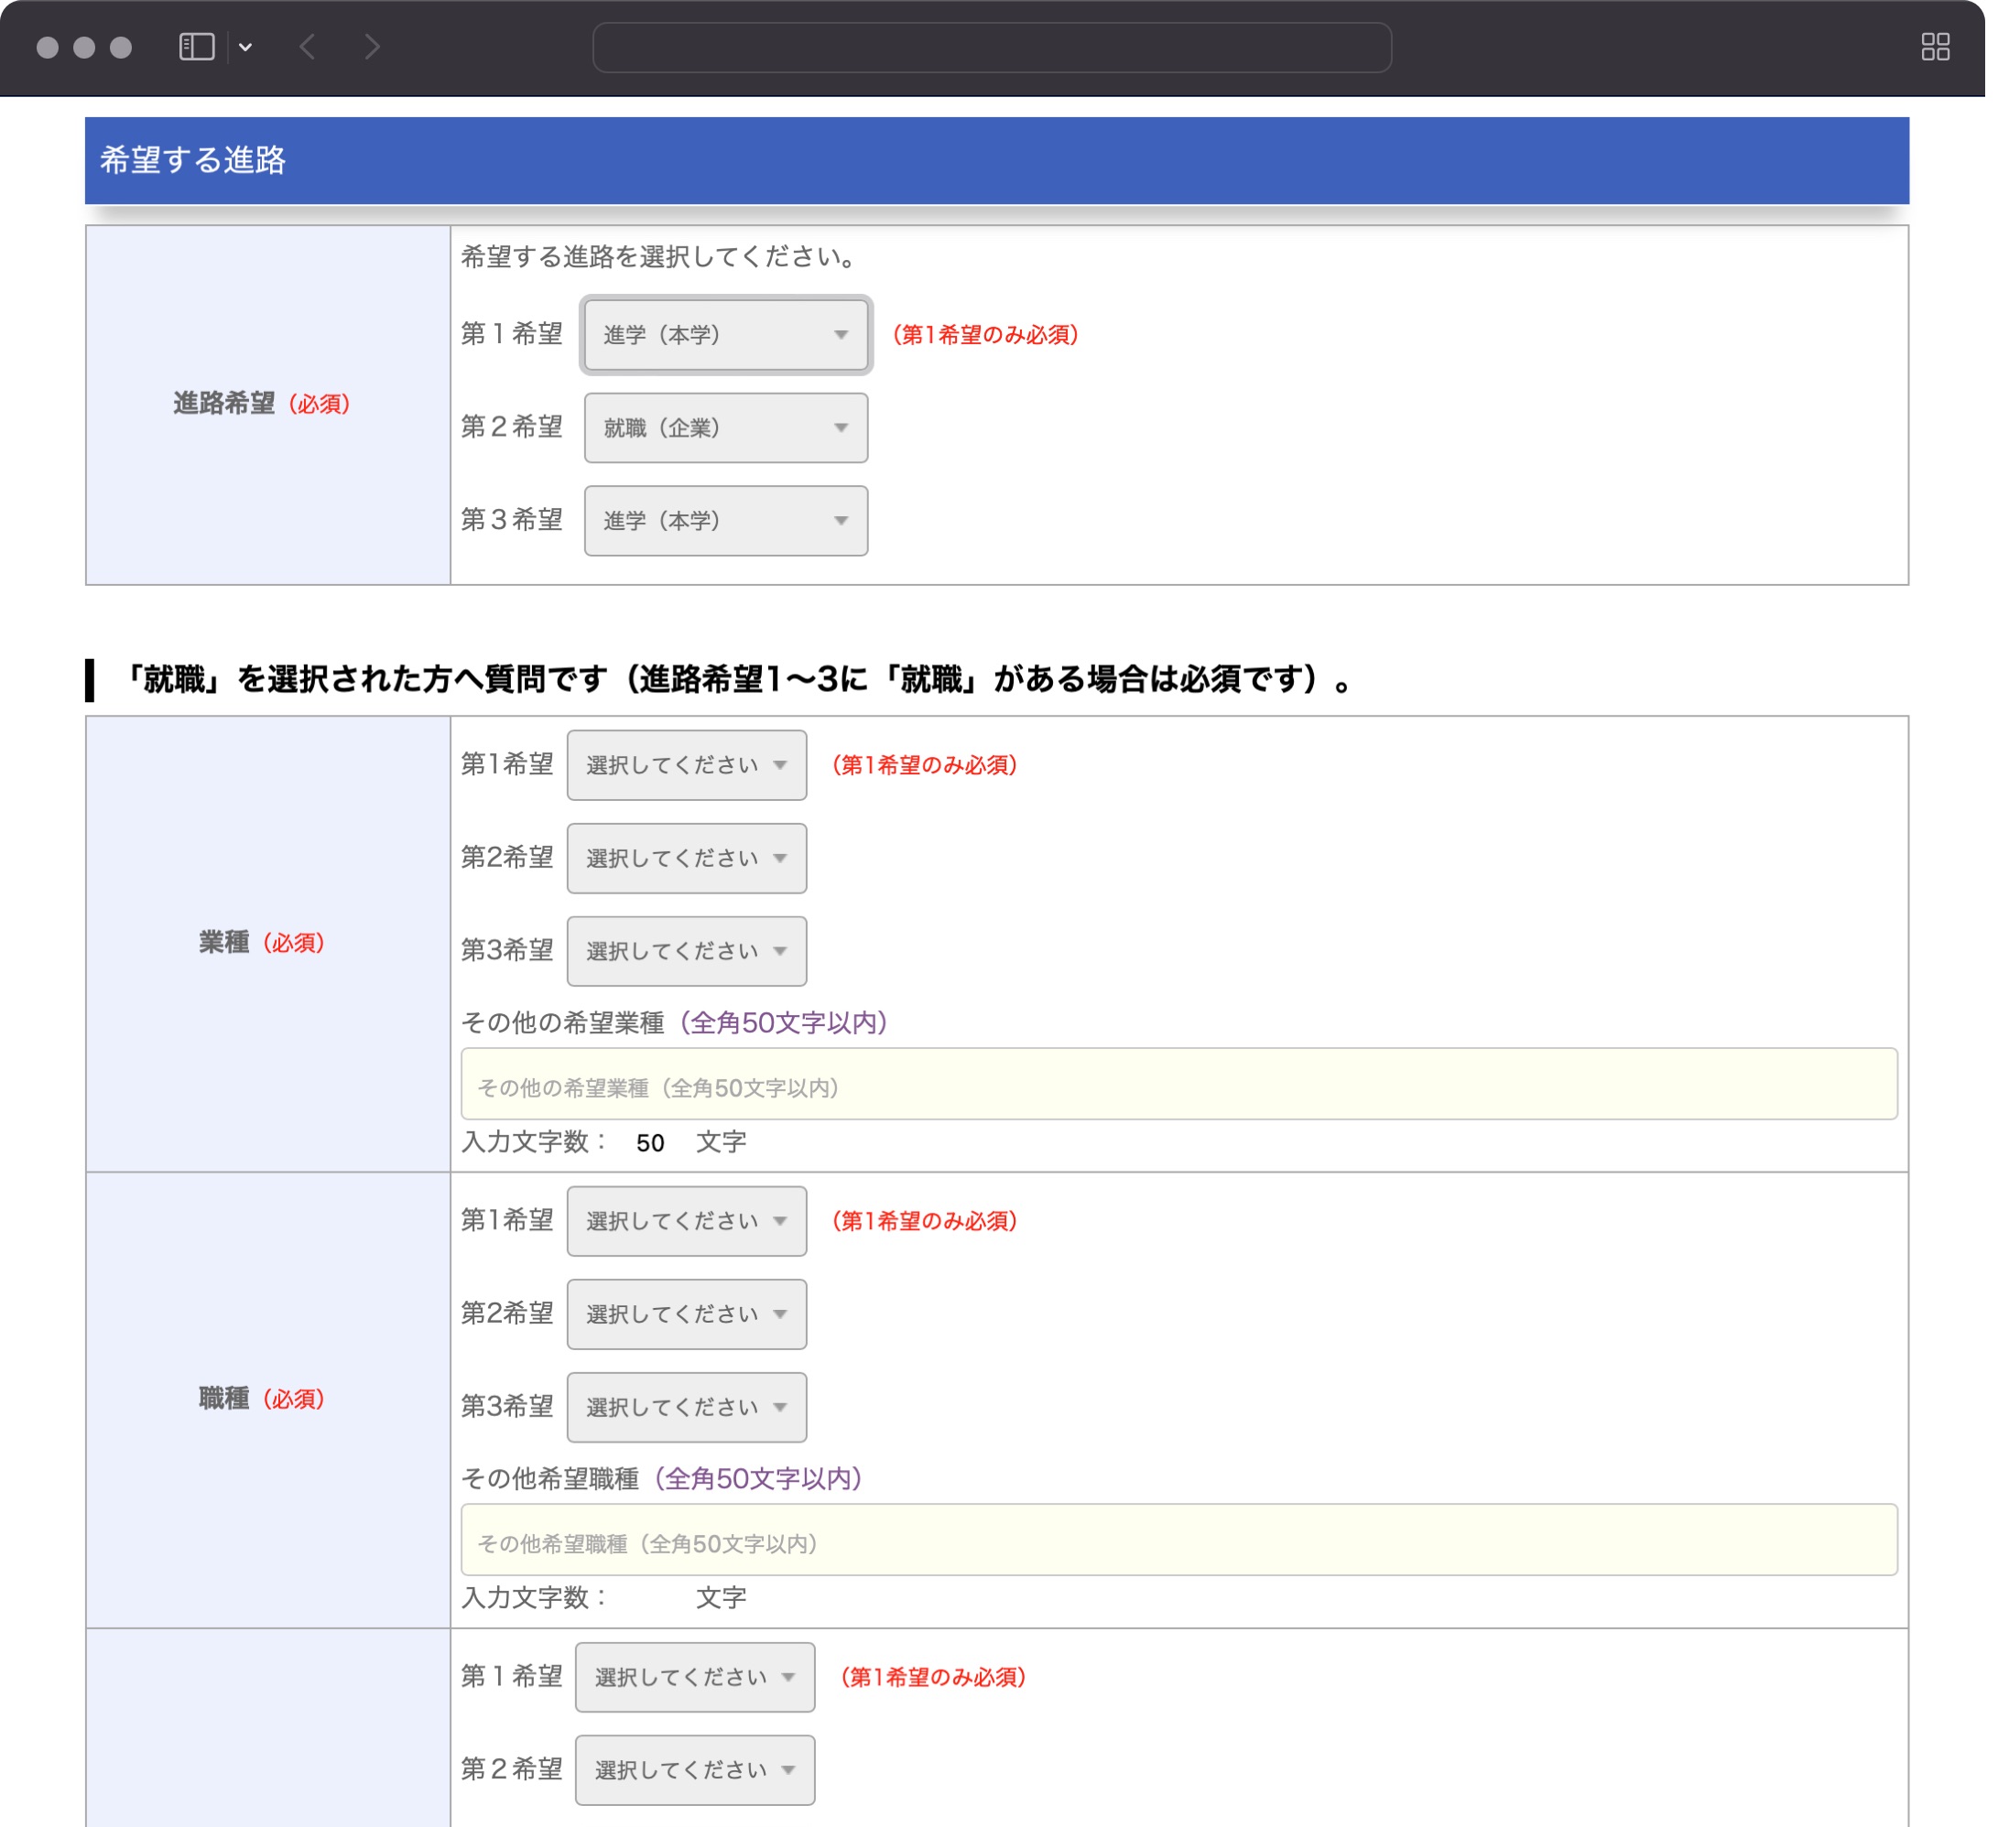Click the 職種（必須） label

tap(262, 1398)
